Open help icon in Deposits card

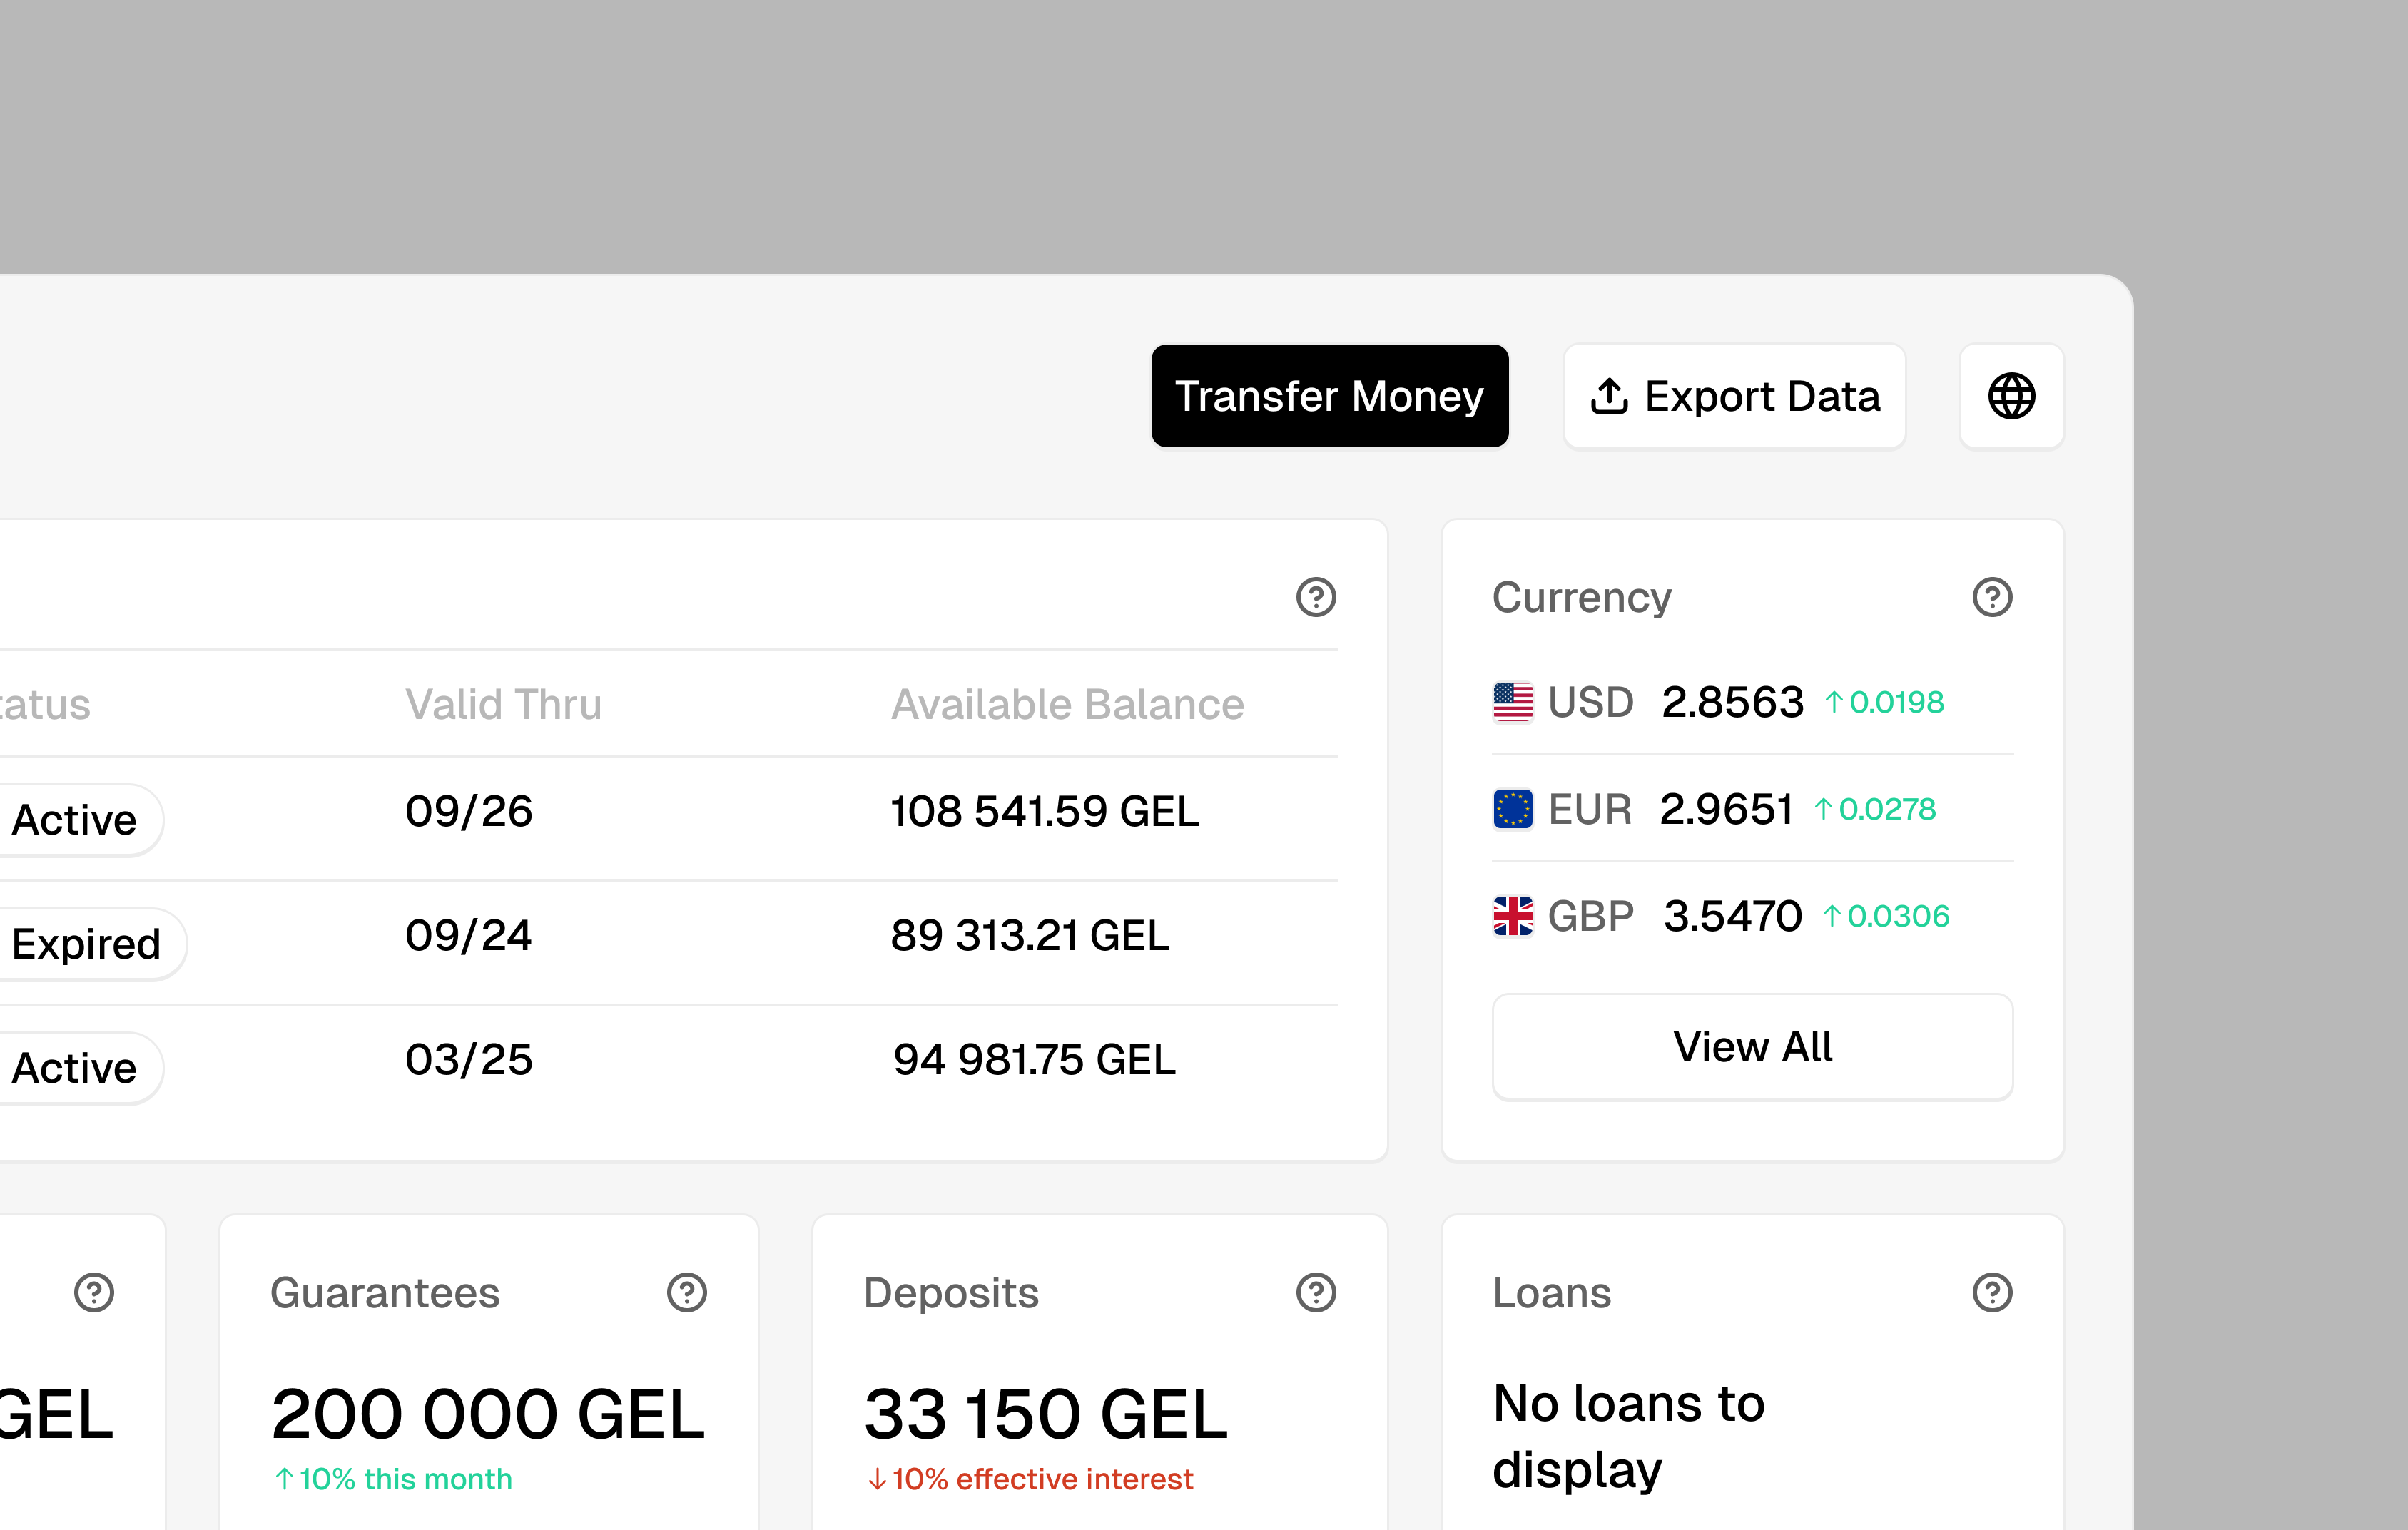pyautogui.click(x=1316, y=1292)
